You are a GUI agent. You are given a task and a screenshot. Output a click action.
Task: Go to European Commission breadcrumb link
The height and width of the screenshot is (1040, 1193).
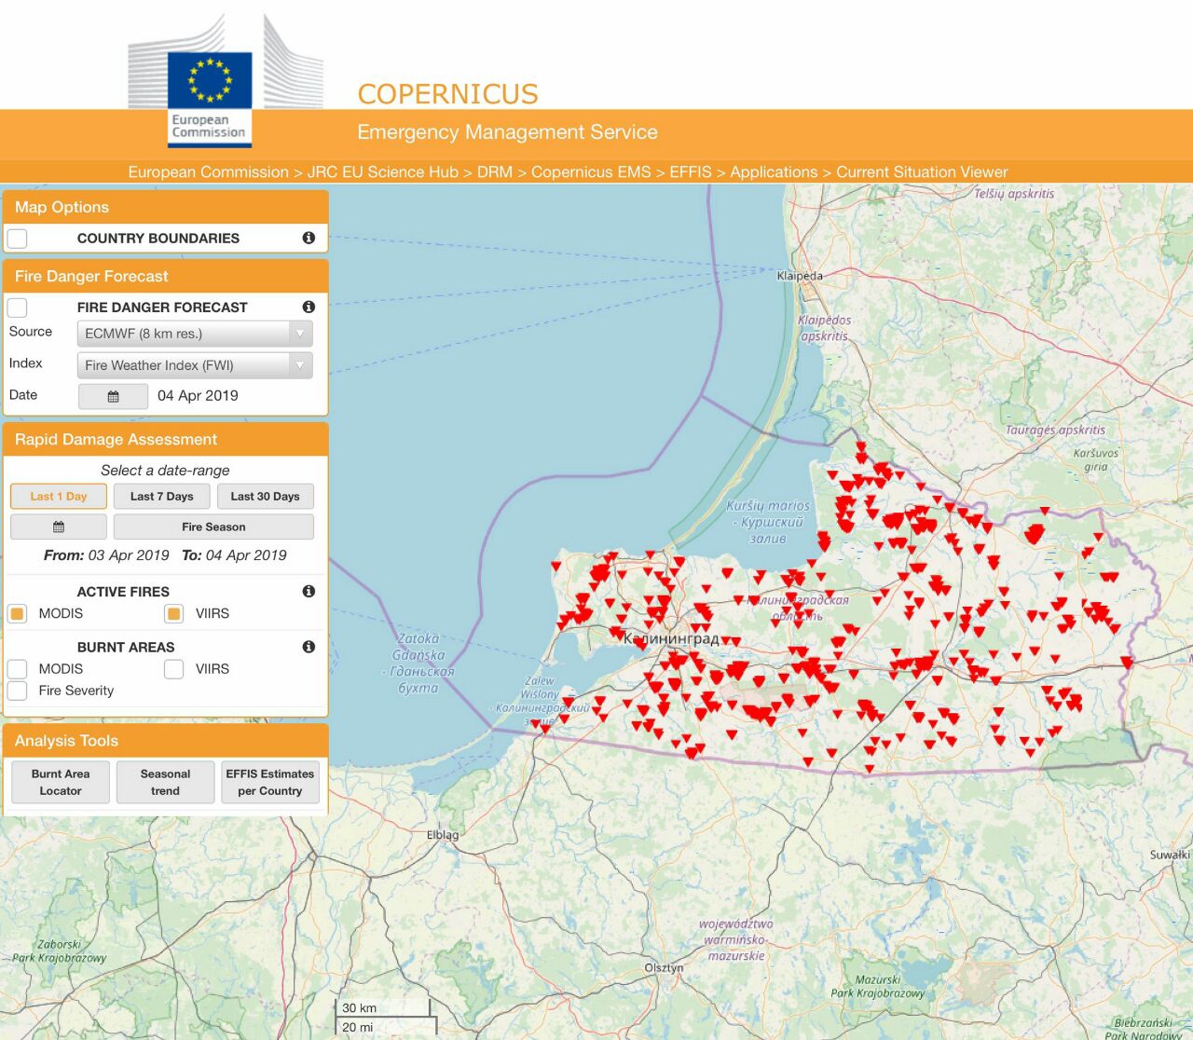209,171
